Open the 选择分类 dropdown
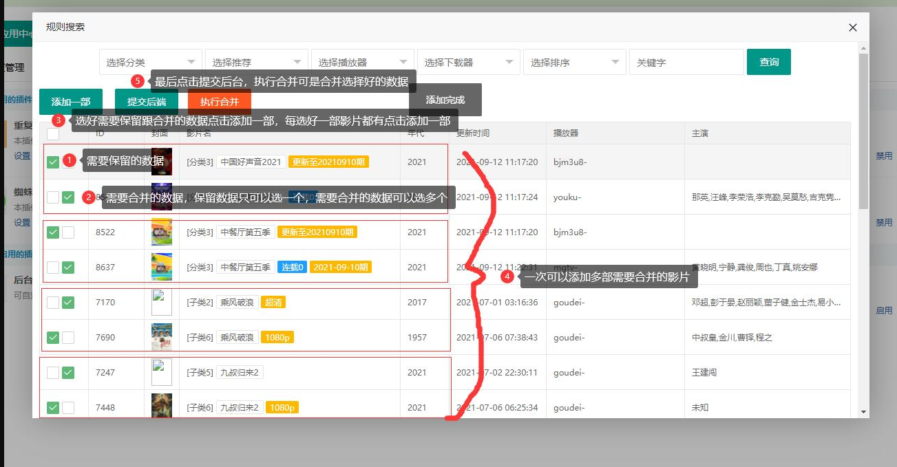The width and height of the screenshot is (897, 467). tap(151, 62)
